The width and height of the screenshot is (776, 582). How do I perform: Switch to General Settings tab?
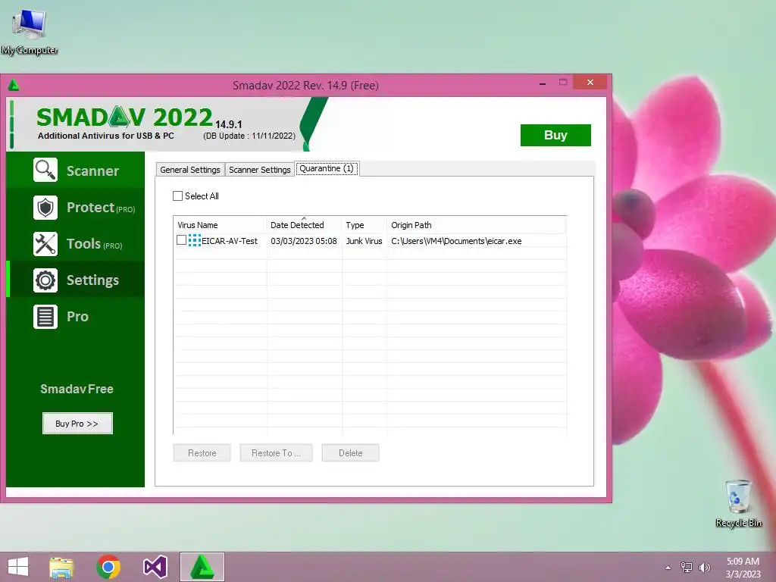click(190, 170)
